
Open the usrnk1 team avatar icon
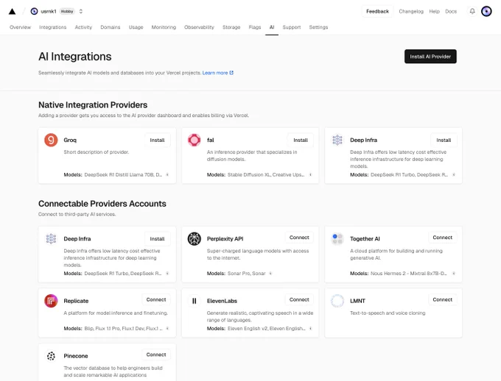(x=34, y=12)
